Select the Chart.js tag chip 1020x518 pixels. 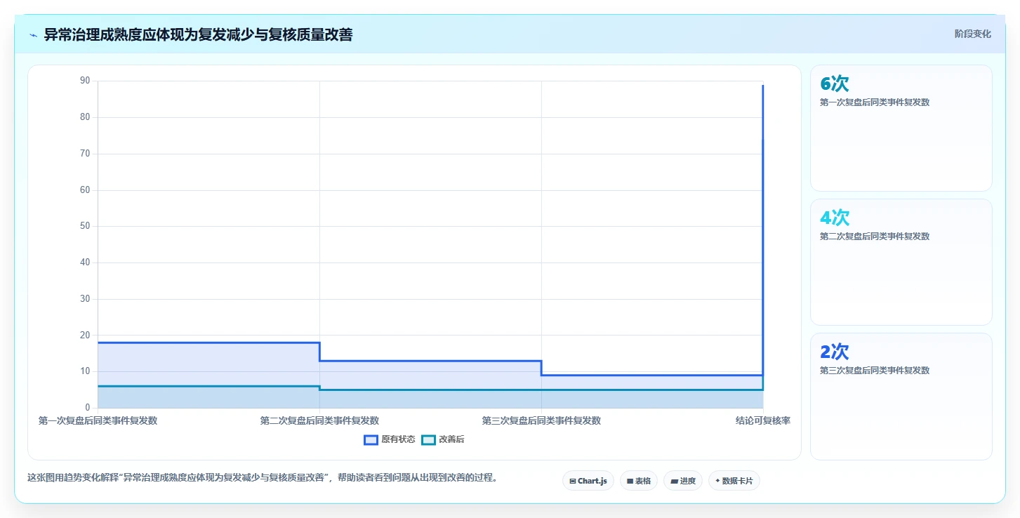point(588,481)
